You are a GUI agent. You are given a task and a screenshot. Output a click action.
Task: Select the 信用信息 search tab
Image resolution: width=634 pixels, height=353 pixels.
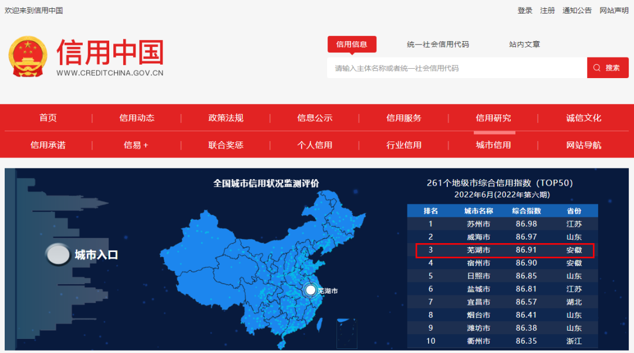[x=352, y=44]
